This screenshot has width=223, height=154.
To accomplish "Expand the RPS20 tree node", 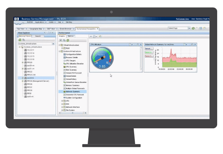I will tap(23, 62).
